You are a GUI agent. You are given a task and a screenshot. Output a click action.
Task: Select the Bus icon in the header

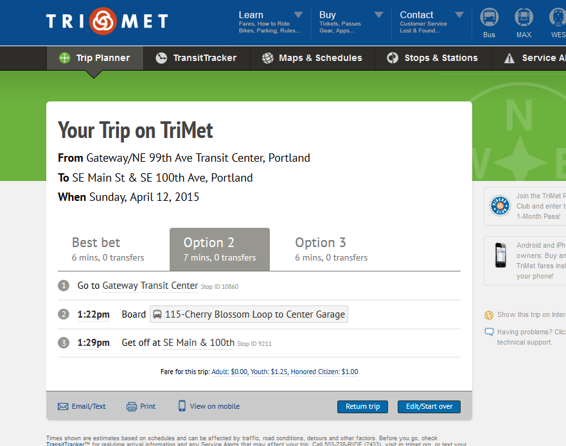pyautogui.click(x=489, y=17)
